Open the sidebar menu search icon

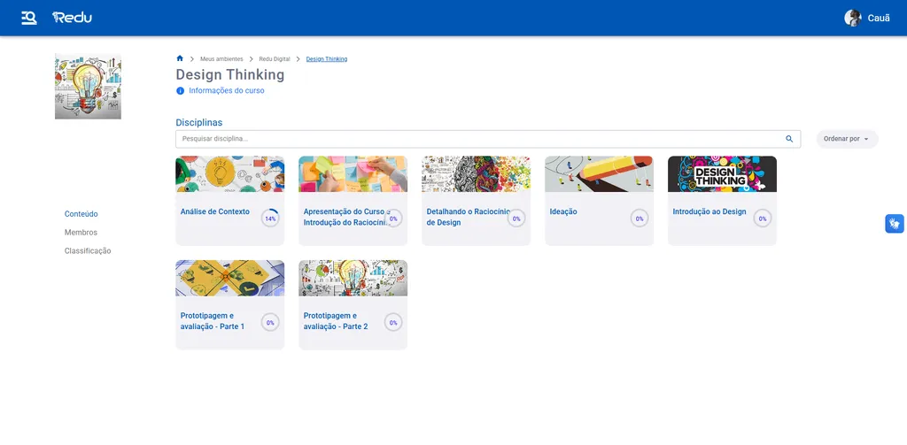coord(28,18)
